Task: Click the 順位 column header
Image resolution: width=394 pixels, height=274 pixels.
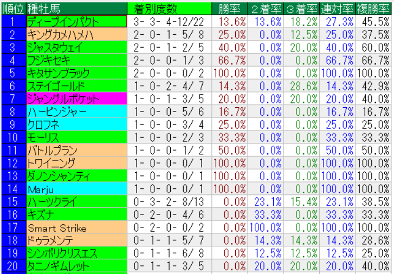Action: point(12,9)
